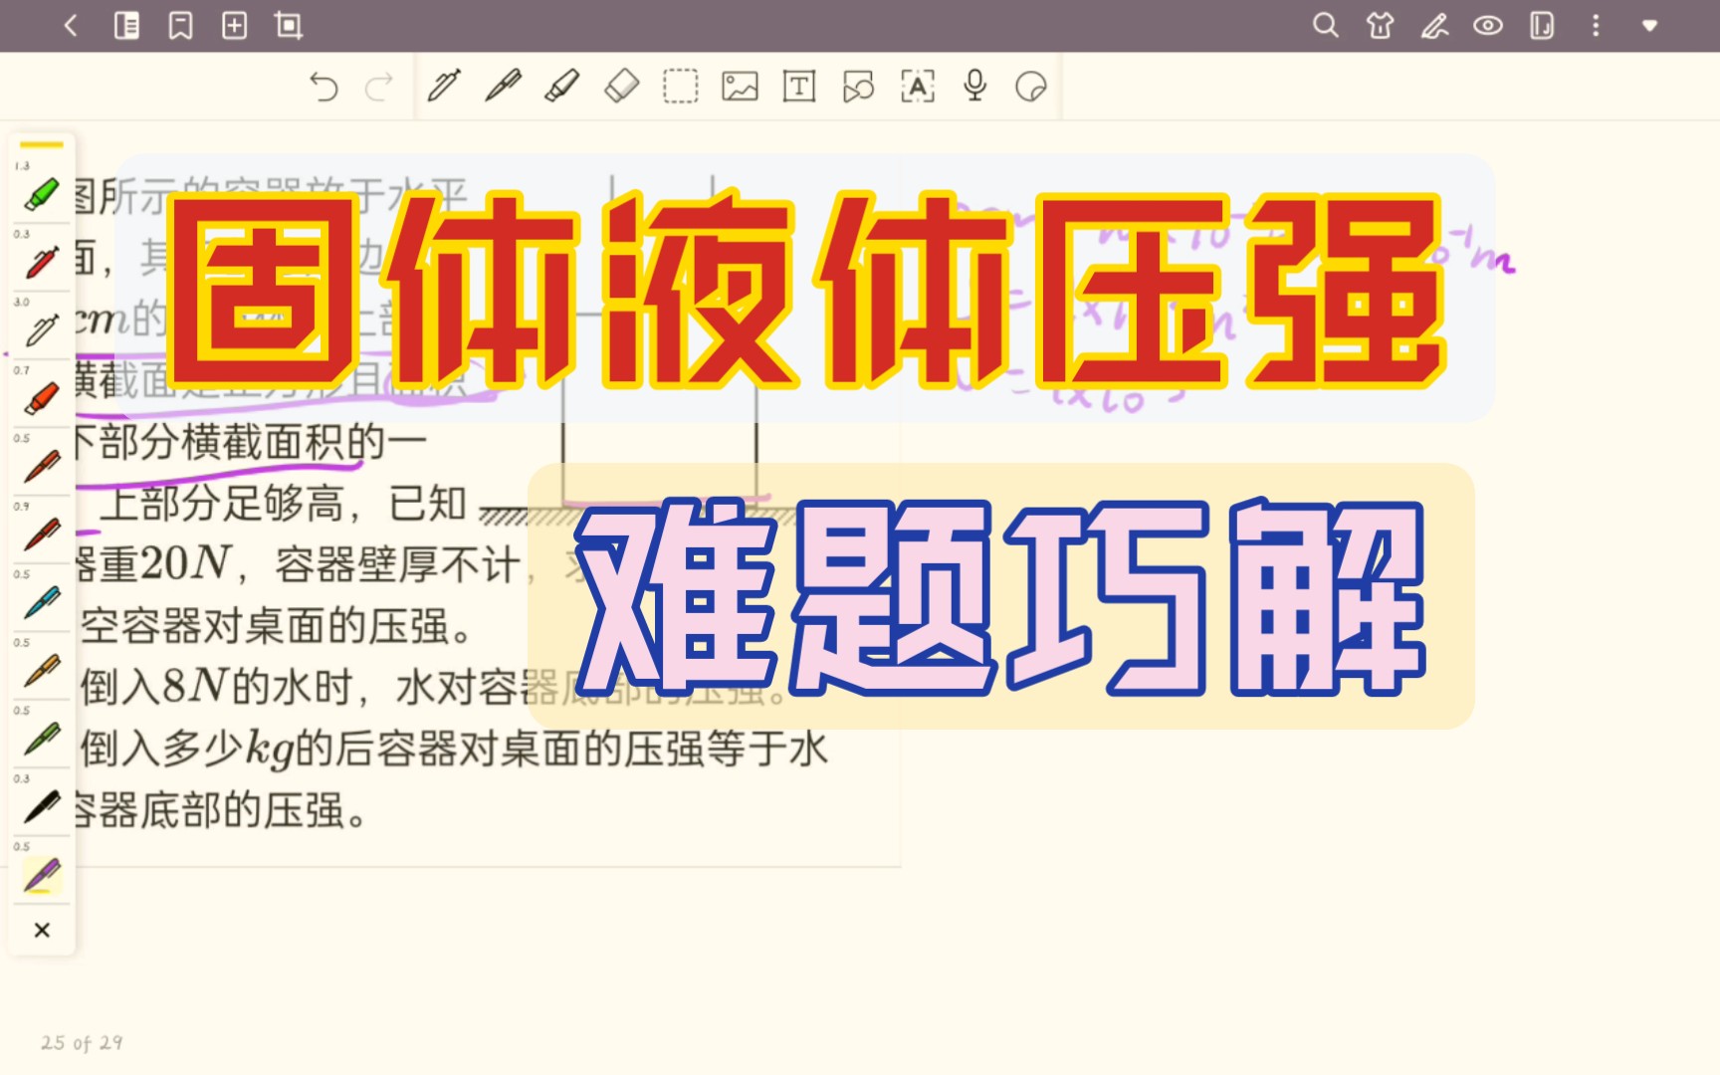This screenshot has width=1720, height=1075.
Task: Undo the last stroke
Action: coord(323,87)
